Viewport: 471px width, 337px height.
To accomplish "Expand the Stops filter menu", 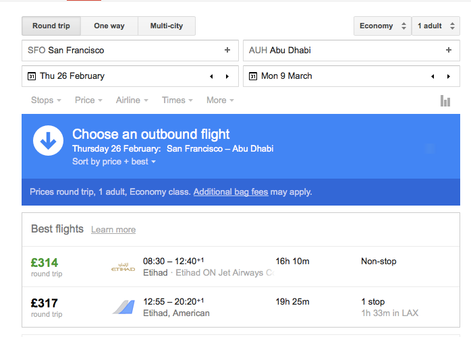I will [46, 100].
